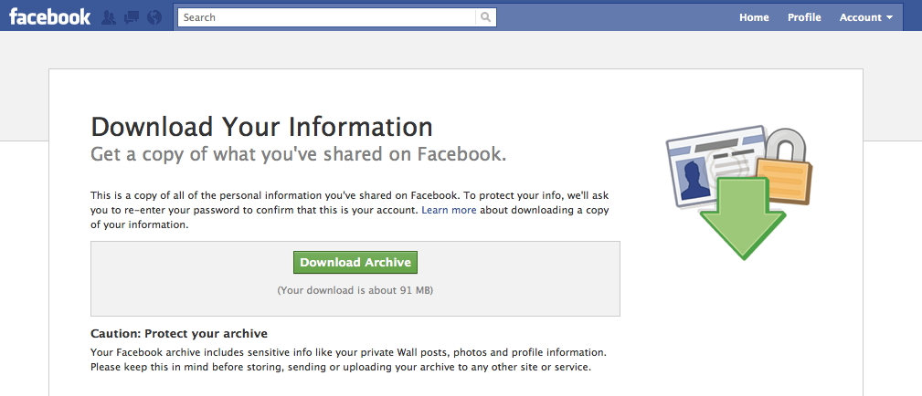Show notifications via the globe icon
The image size is (922, 396).
point(154,17)
